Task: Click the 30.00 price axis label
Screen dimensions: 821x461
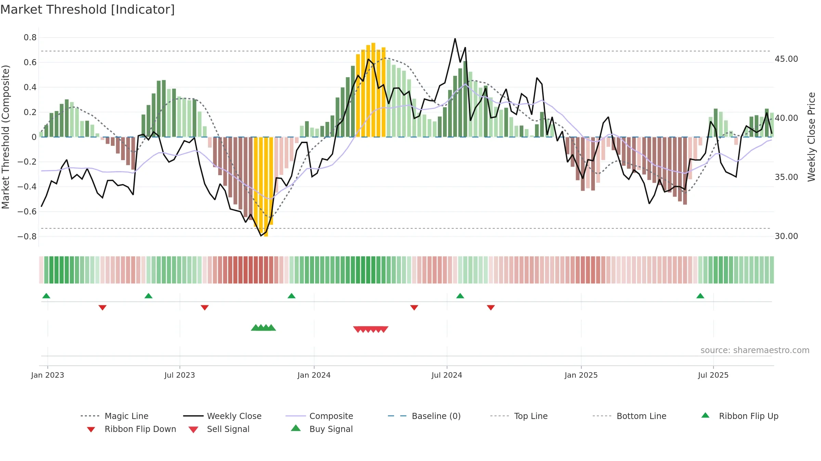Action: 786,236
